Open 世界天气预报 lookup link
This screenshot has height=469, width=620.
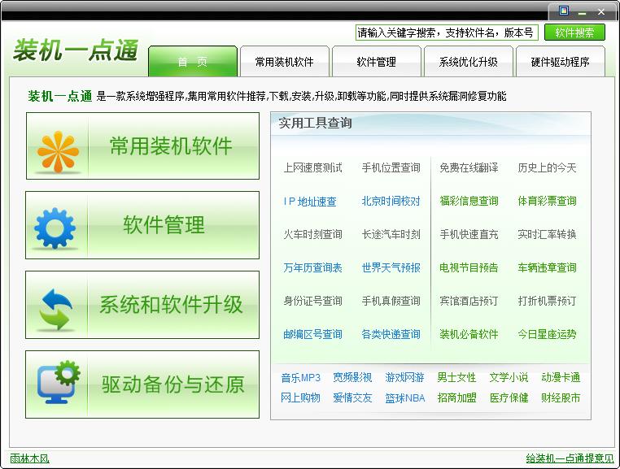[391, 268]
